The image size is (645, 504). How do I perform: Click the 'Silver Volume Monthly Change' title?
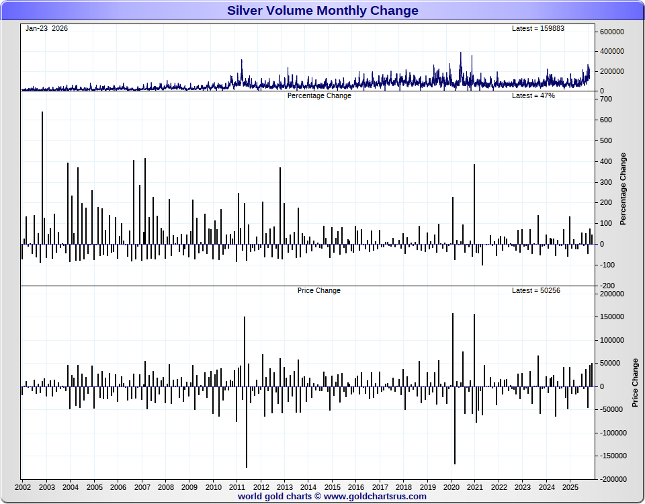tap(322, 10)
